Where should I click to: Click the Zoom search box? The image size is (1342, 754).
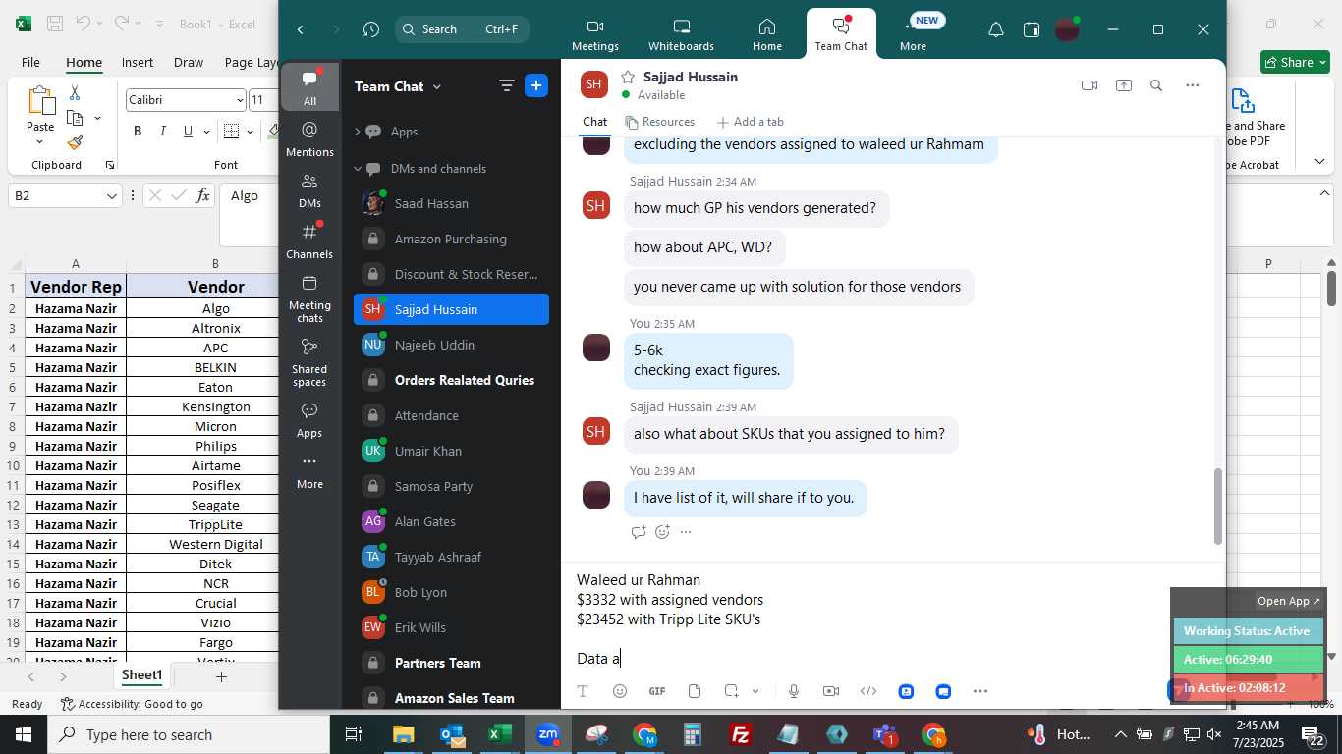(x=462, y=29)
